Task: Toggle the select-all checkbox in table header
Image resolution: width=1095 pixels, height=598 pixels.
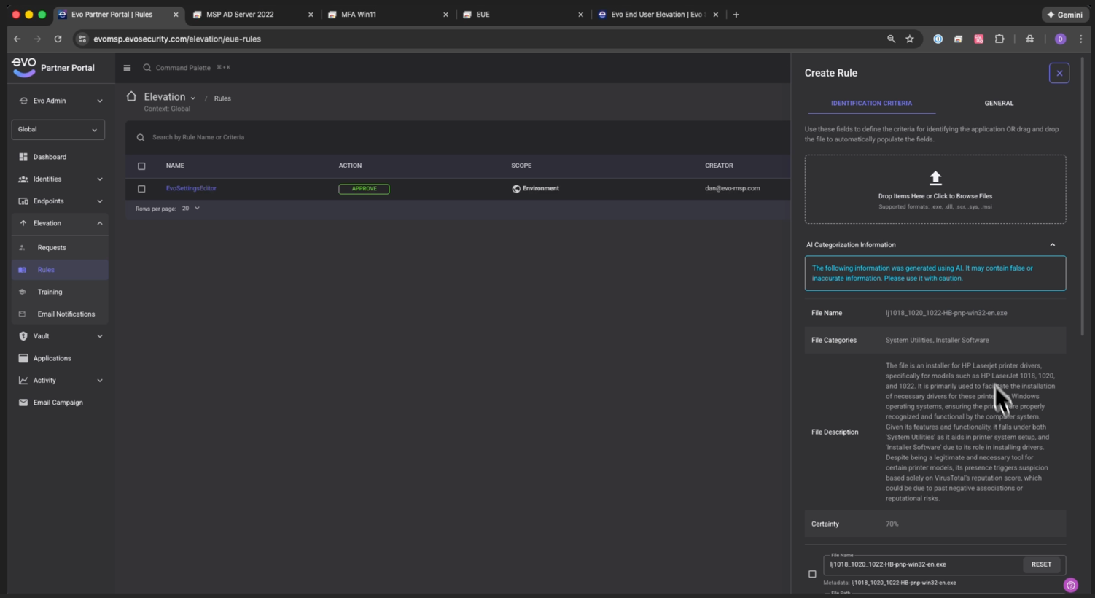Action: coord(141,166)
